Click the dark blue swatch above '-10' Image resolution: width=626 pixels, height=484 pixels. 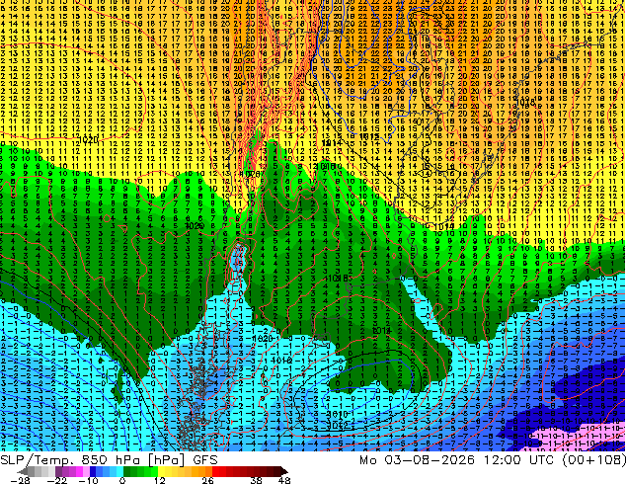pos(93,471)
